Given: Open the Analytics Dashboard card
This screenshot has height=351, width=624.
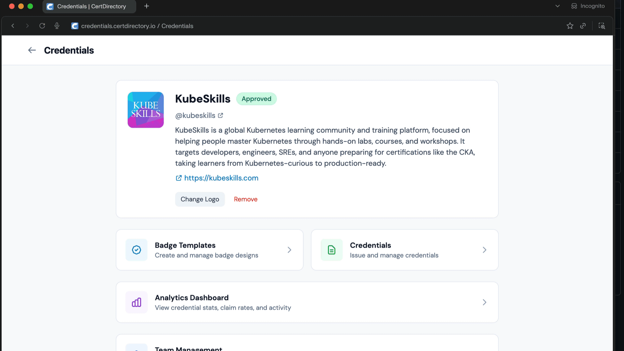Looking at the screenshot, I should click(307, 302).
